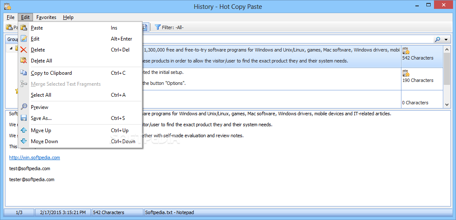This screenshot has height=220, width=456.
Task: Click the 2/17/2015 3:15:21 PM status entry
Action: point(63,212)
